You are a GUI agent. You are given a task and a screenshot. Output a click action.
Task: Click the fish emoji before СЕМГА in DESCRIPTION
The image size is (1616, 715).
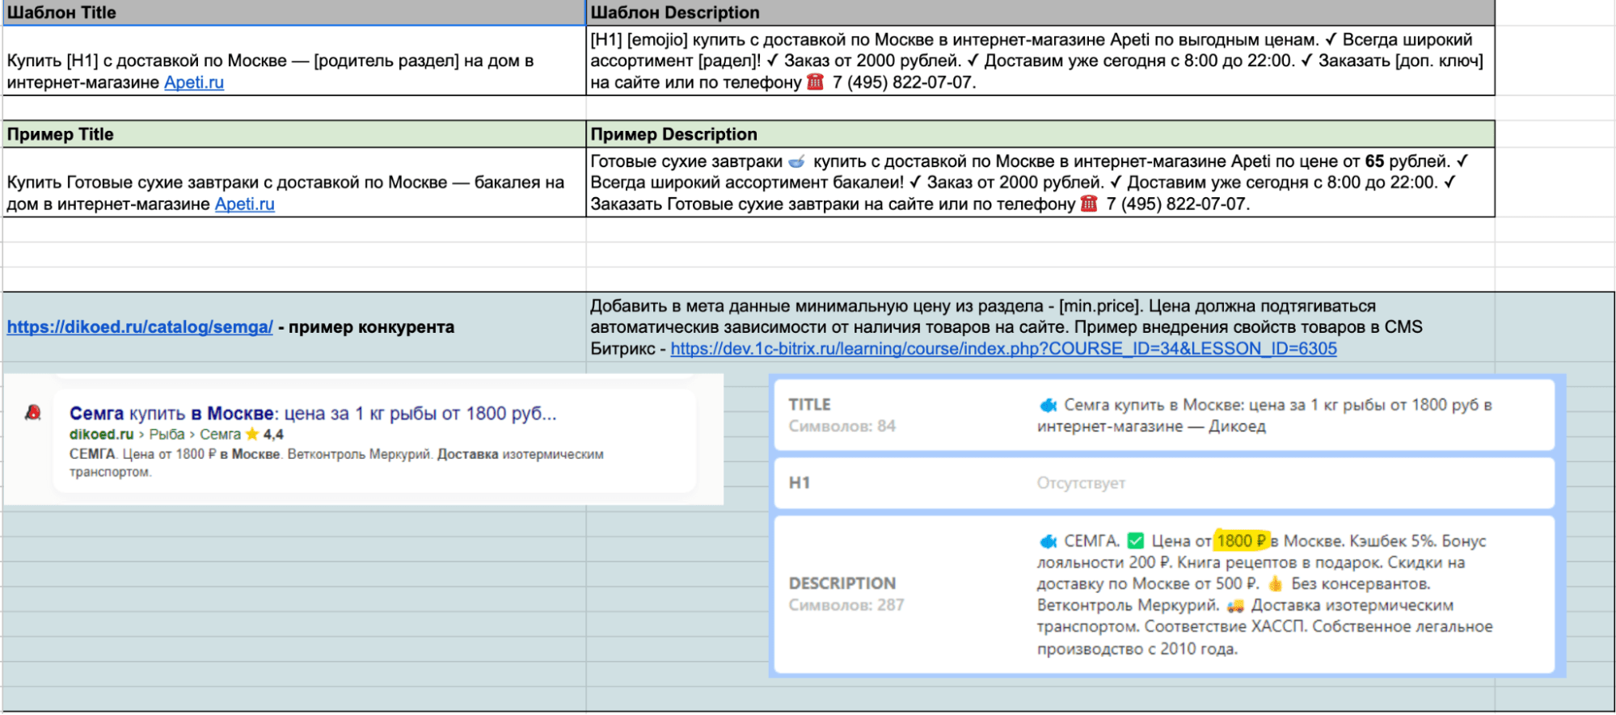point(1048,541)
